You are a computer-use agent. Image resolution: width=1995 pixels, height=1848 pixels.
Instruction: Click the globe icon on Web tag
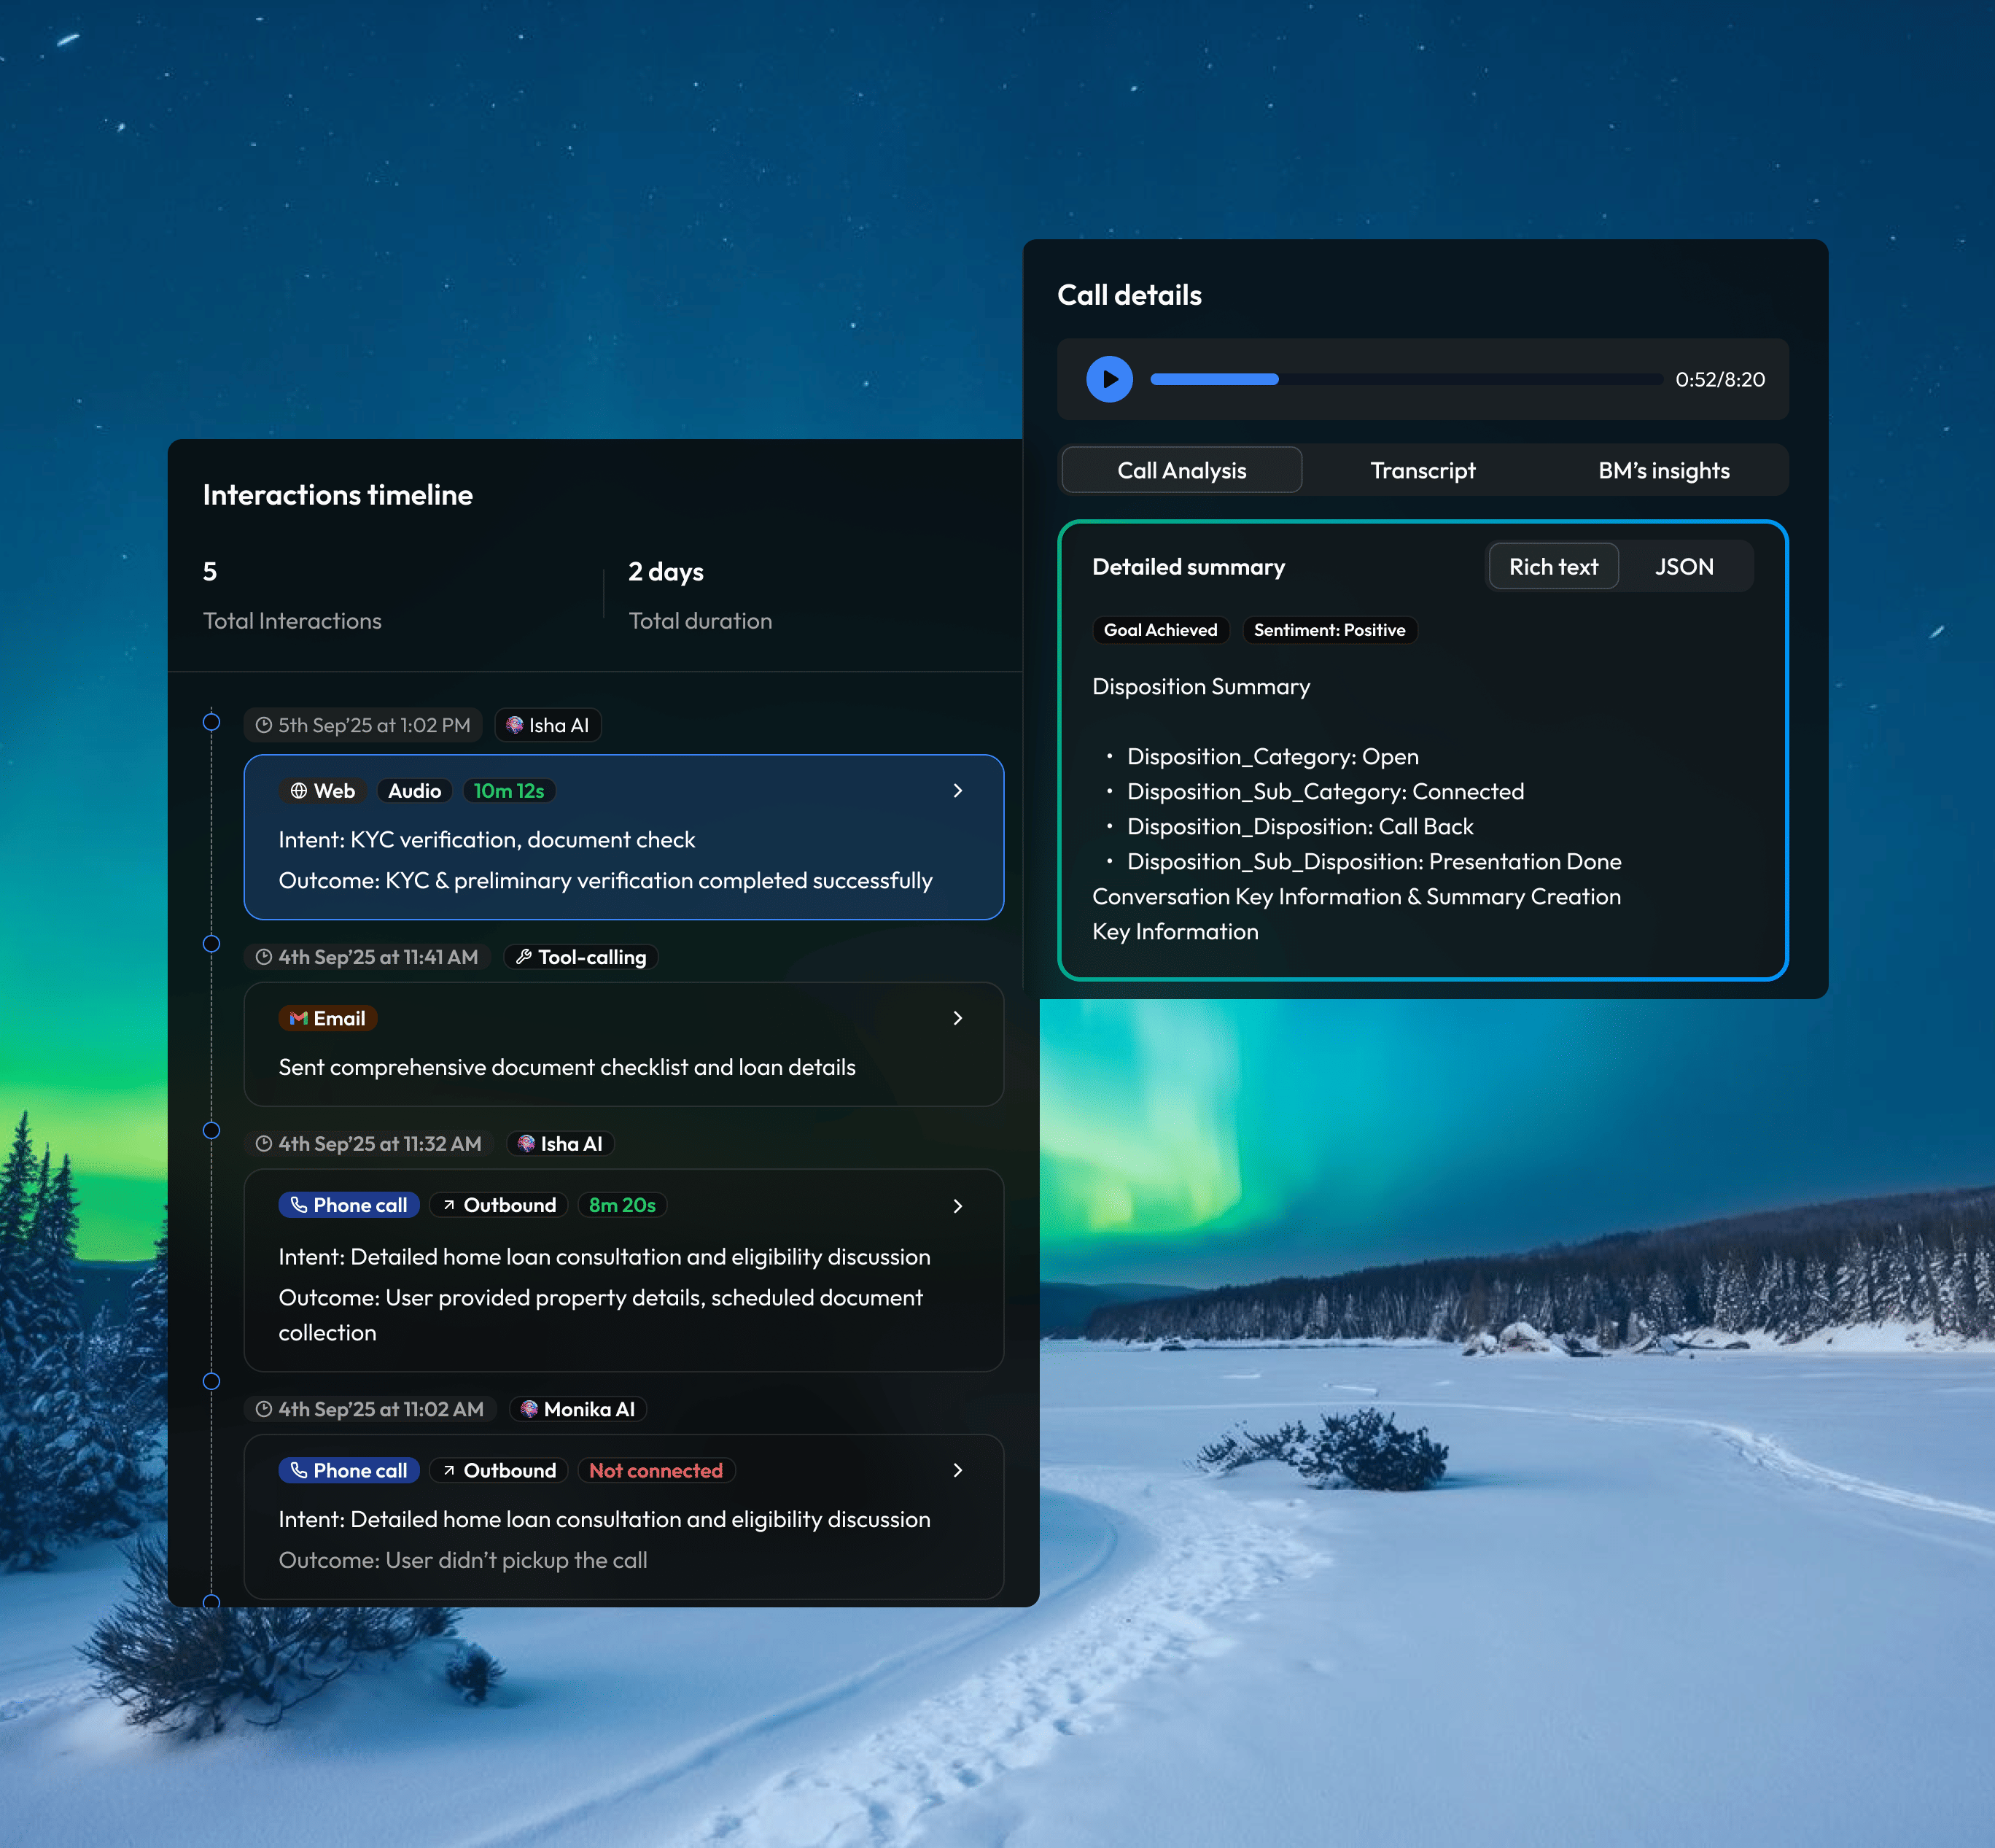pyautogui.click(x=298, y=791)
